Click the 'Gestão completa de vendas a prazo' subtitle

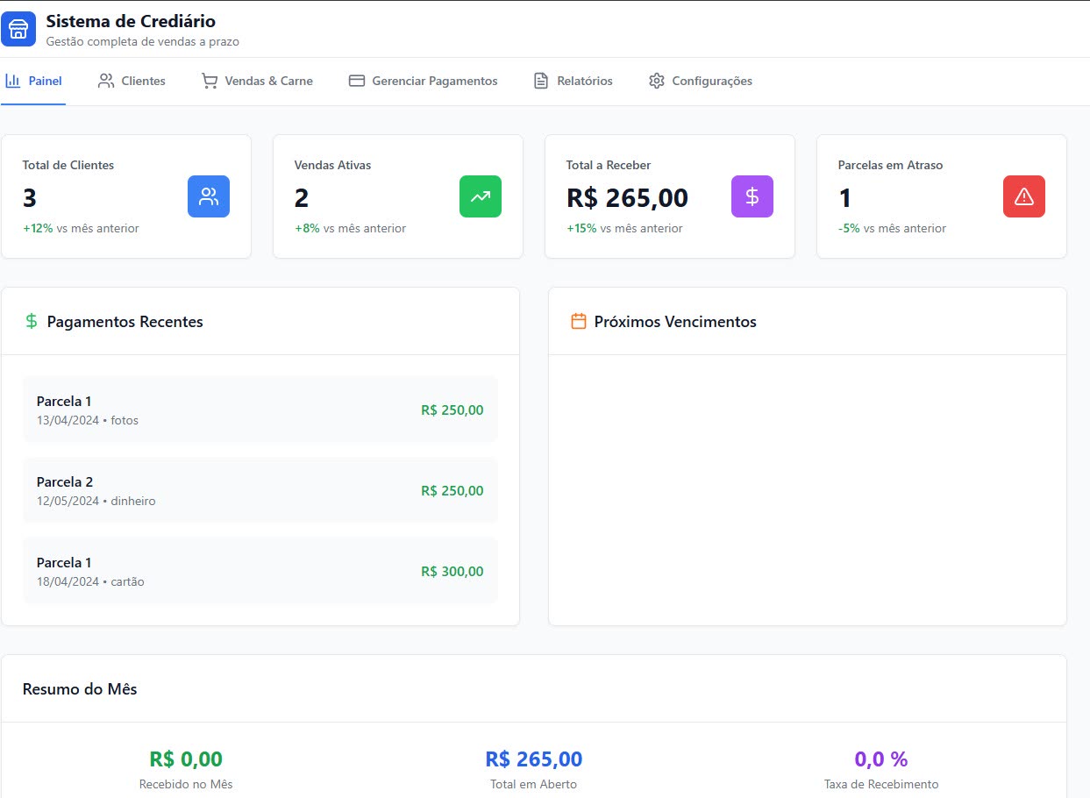142,41
